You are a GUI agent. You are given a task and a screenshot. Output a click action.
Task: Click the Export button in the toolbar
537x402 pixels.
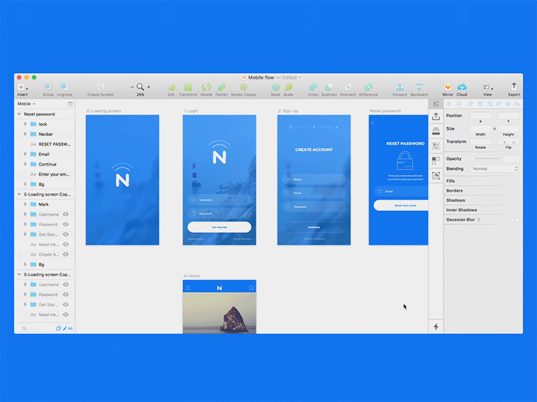514,88
